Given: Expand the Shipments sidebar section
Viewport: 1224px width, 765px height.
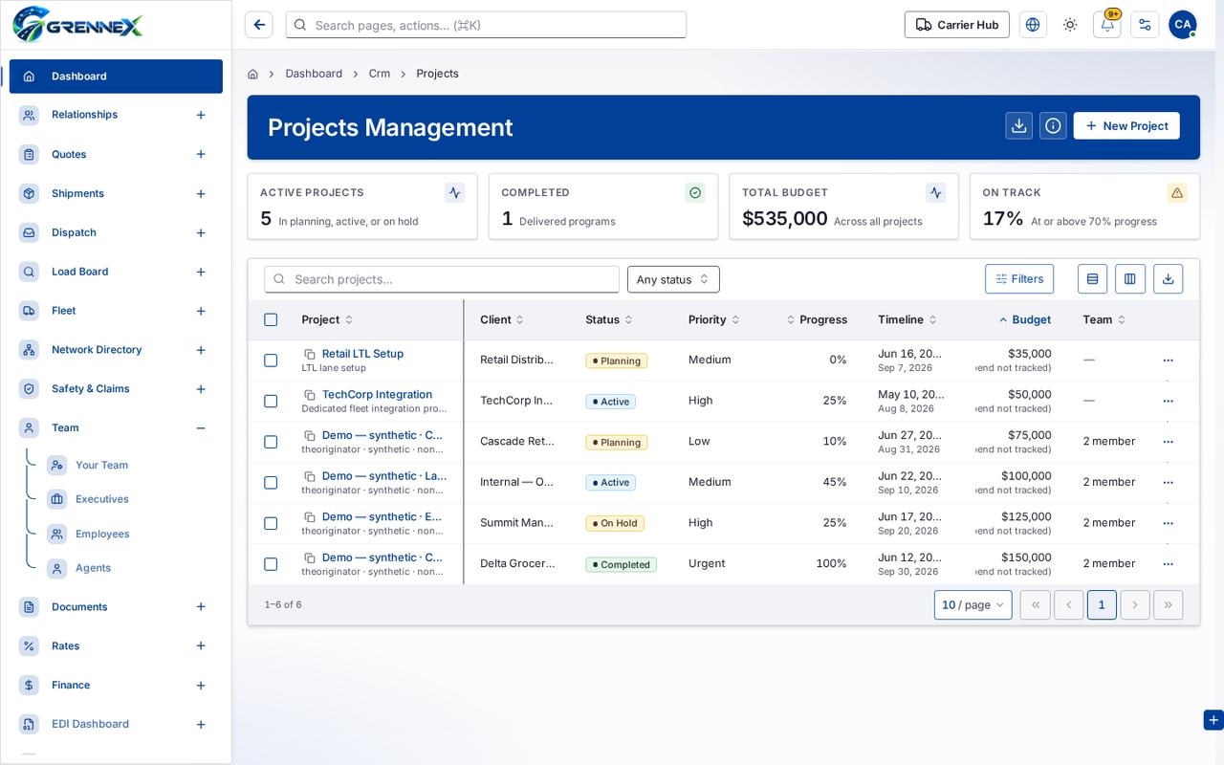Looking at the screenshot, I should (201, 193).
